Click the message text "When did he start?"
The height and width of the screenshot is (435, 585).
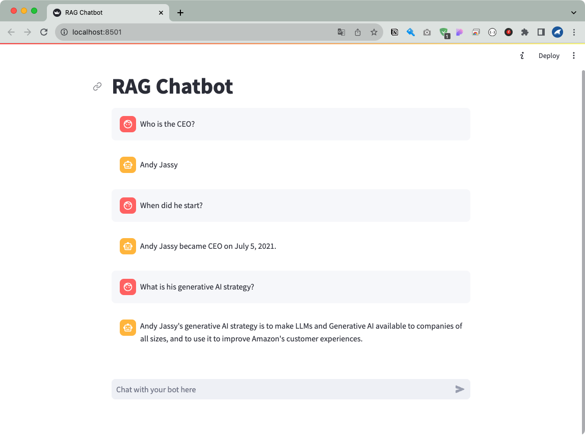[171, 206]
